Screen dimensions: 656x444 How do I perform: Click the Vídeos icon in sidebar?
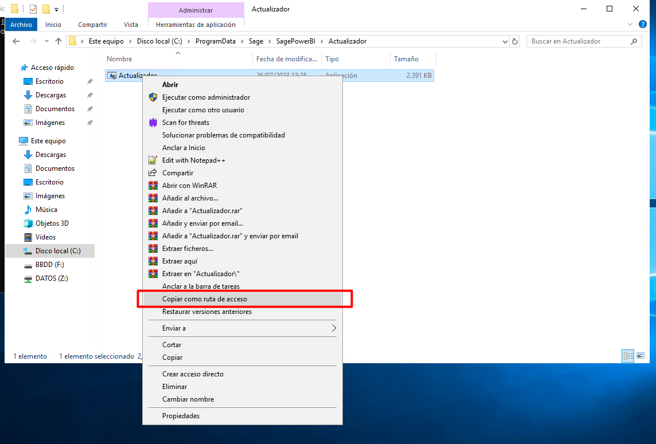[28, 237]
